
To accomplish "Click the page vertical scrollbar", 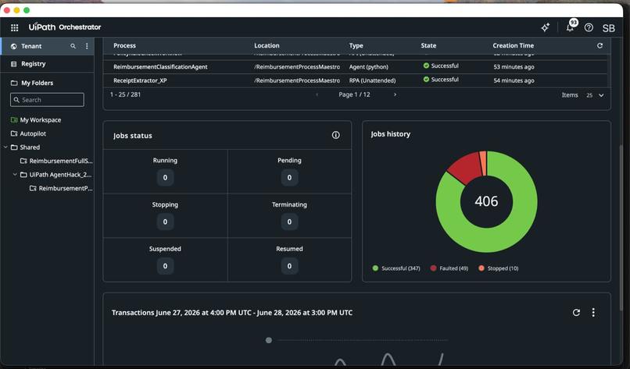I will pos(621,226).
